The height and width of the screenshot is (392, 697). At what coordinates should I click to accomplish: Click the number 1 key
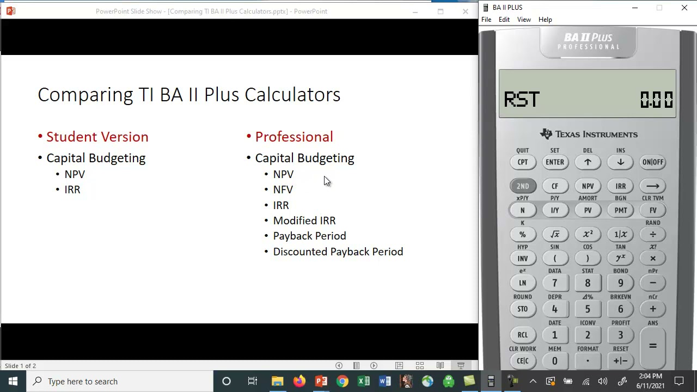pyautogui.click(x=555, y=335)
